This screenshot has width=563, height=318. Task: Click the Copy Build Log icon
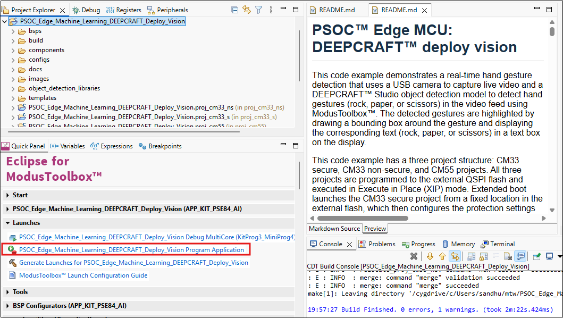(471, 257)
